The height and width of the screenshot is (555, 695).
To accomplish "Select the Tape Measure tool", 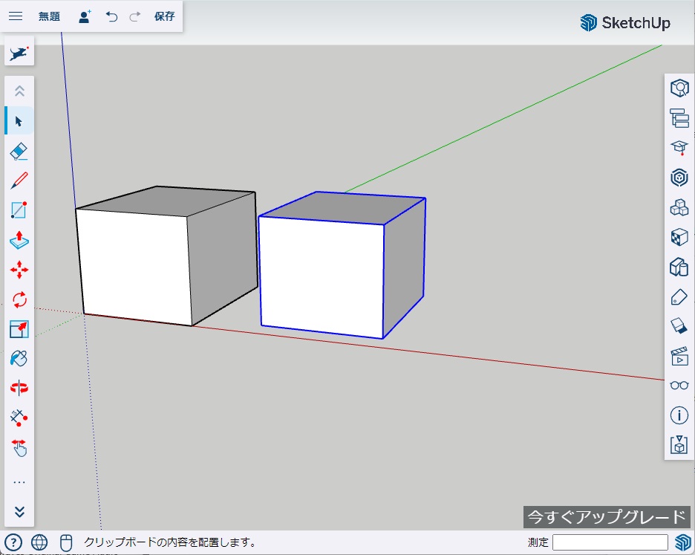I will [19, 418].
